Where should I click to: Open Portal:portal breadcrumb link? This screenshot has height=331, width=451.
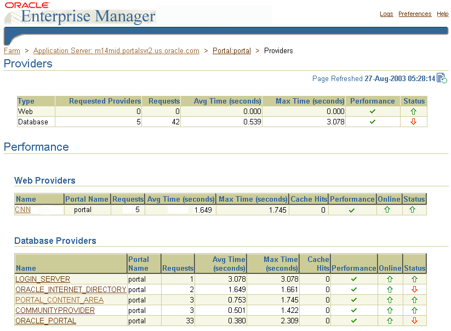pyautogui.click(x=232, y=50)
